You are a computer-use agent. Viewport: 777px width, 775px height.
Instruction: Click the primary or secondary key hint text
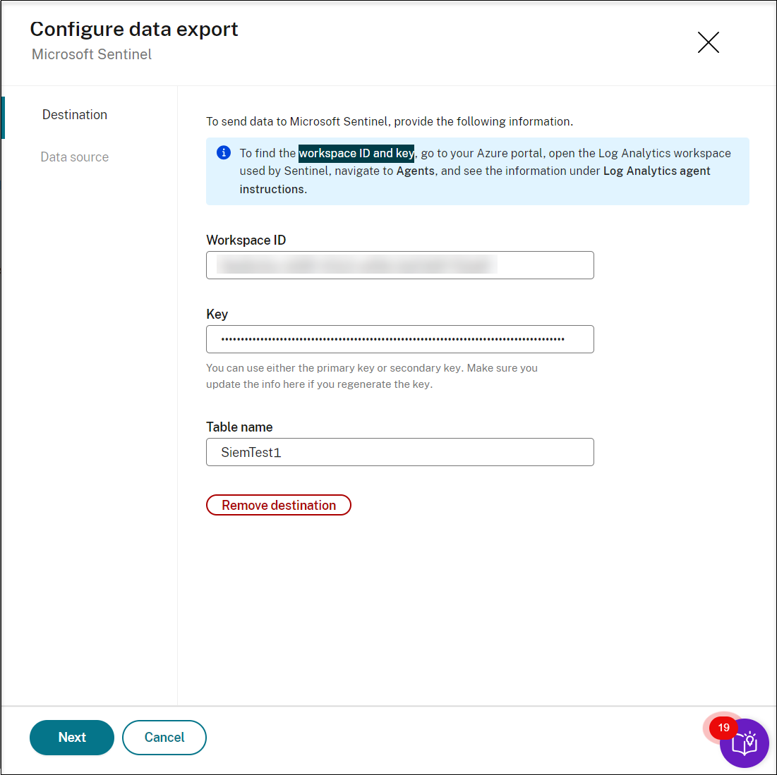click(372, 376)
